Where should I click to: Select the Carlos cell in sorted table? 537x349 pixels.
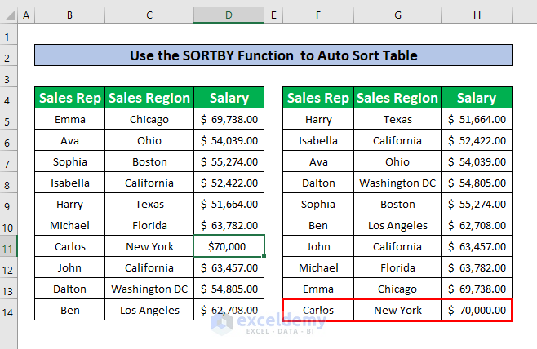click(x=318, y=310)
